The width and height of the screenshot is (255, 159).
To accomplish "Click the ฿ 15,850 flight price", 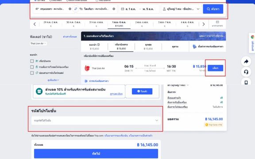I will point(199,66).
